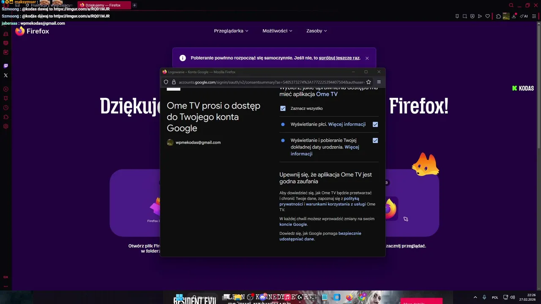Click the padlock icon in popup address bar
This screenshot has height=304, width=541.
(x=173, y=82)
